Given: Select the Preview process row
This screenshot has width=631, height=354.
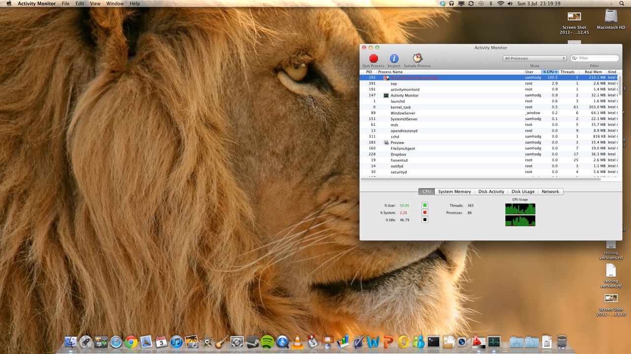Looking at the screenshot, I should pyautogui.click(x=489, y=143).
